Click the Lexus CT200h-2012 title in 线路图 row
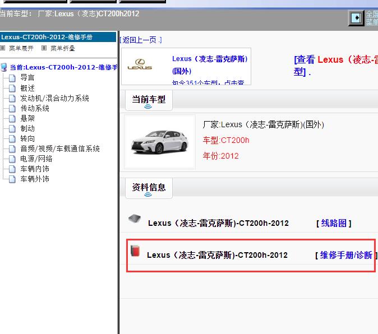Image resolution: width=378 pixels, height=334 pixels. coord(218,223)
